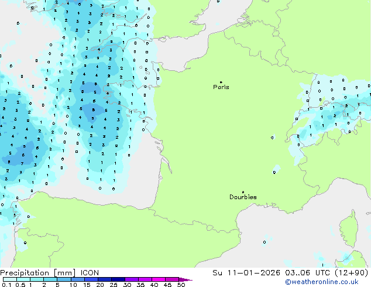Viewport: 371px width, 287px height.
Task: Click the legend label '10'
Action: pos(73,285)
